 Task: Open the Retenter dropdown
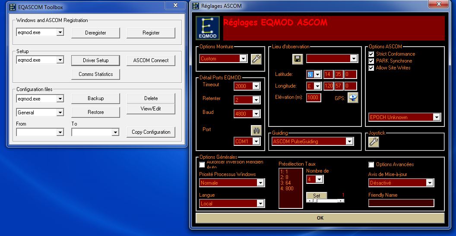[256, 100]
